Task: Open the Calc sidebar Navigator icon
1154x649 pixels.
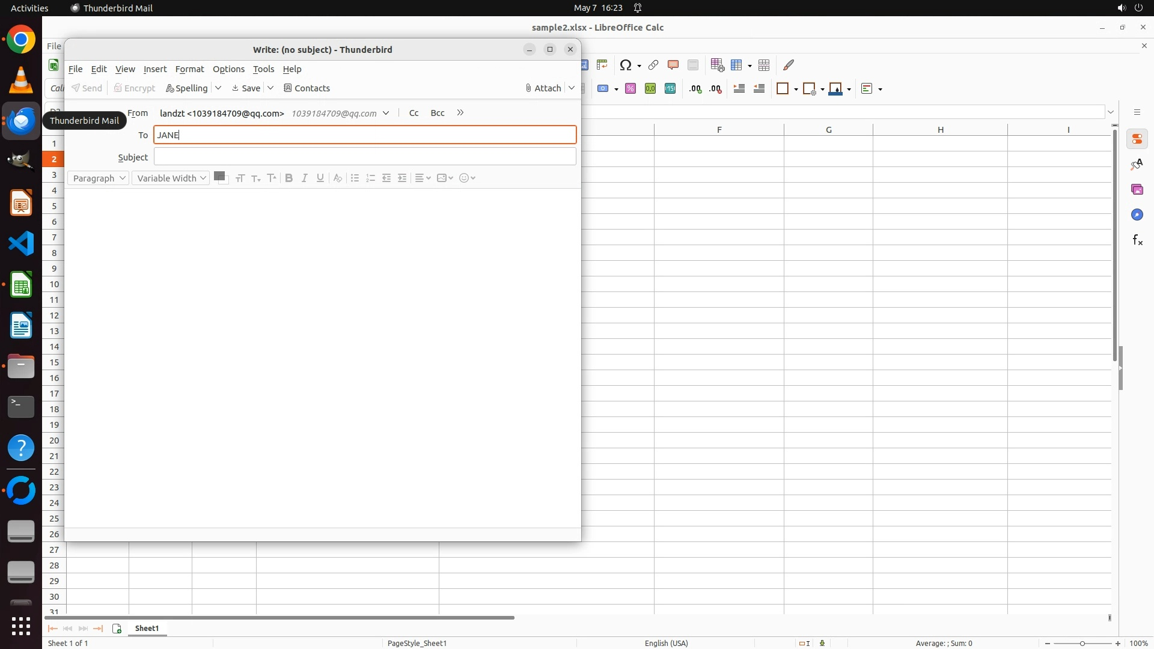Action: (1137, 215)
